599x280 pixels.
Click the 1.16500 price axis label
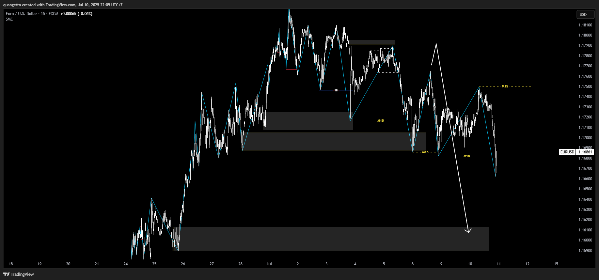585,189
